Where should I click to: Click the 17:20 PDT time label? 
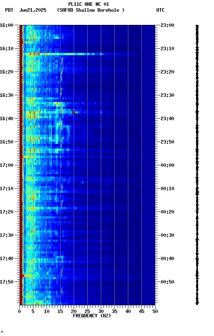click(7, 212)
